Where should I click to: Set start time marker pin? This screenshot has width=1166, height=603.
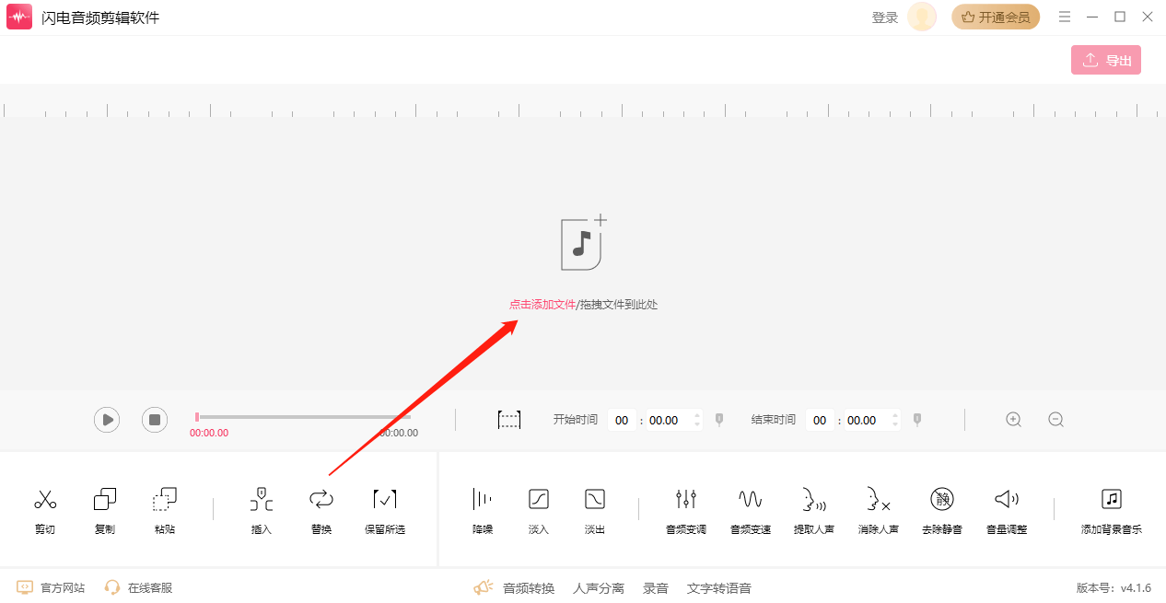[x=719, y=420]
